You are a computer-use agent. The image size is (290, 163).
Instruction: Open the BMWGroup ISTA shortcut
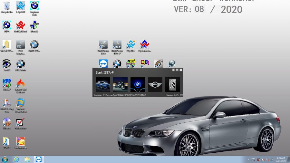point(103,47)
